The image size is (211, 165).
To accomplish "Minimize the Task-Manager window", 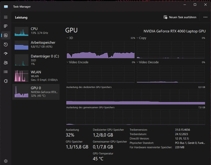I will tap(185, 5).
